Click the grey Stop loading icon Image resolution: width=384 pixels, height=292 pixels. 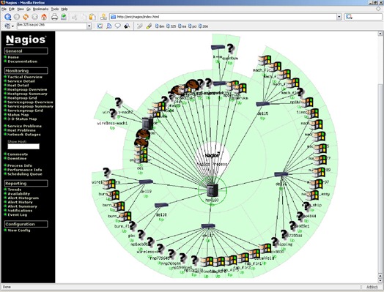[35, 17]
